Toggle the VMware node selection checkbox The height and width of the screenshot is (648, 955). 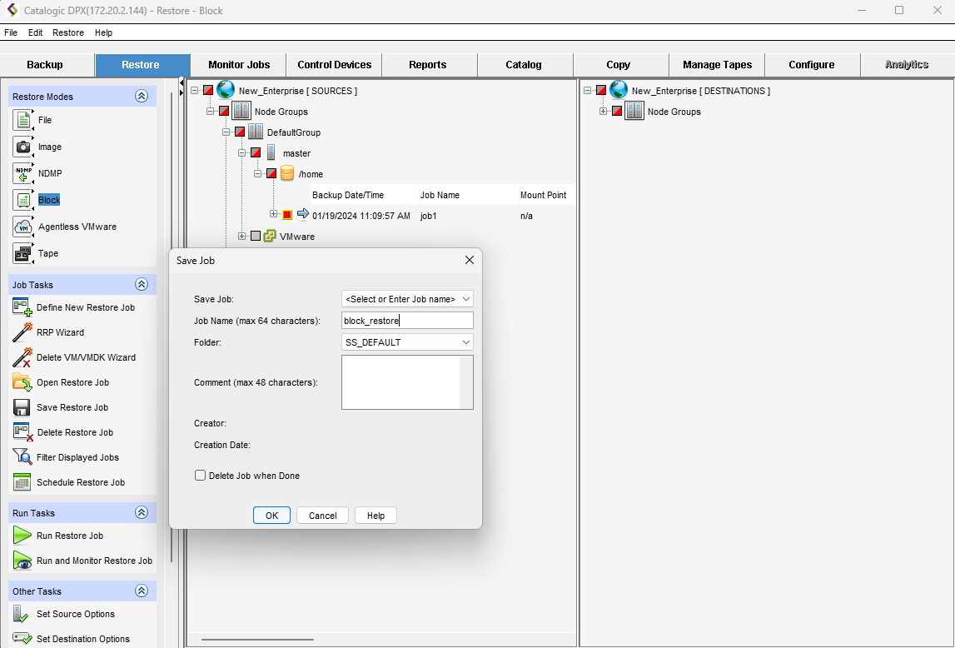[256, 237]
